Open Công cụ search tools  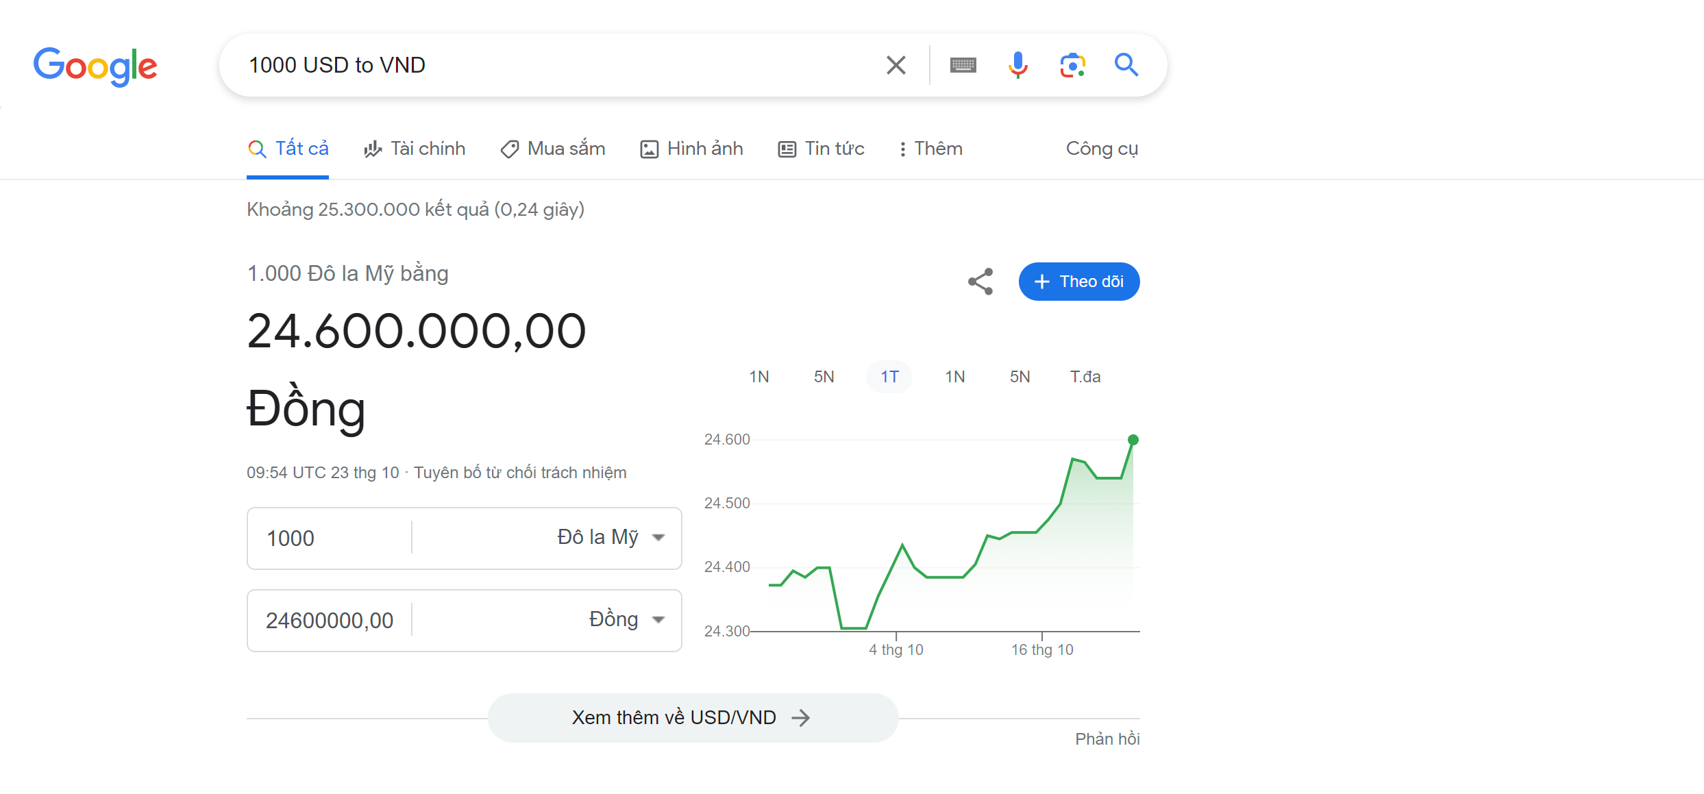1102,149
